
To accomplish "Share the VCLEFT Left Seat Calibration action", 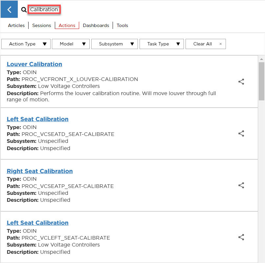I will [241, 237].
